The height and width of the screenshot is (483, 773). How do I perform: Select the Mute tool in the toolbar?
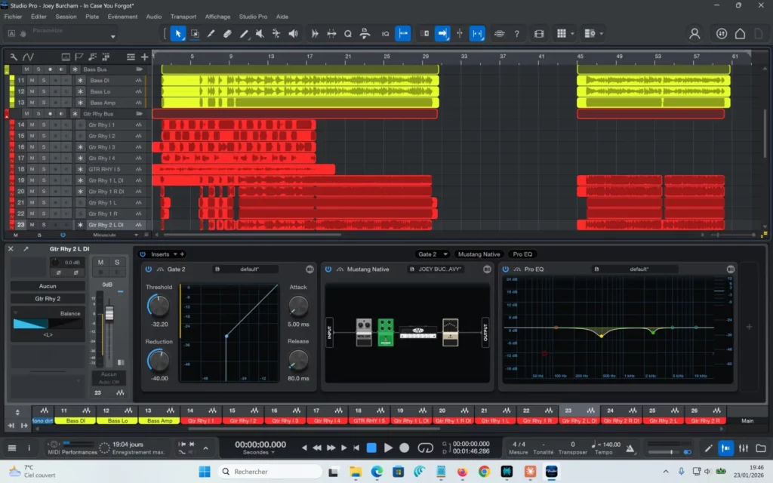(260, 33)
